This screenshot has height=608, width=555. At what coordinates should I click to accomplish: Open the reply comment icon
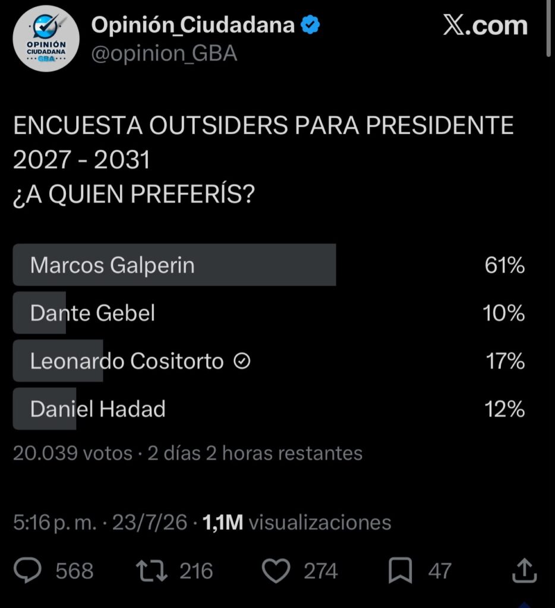(x=27, y=571)
